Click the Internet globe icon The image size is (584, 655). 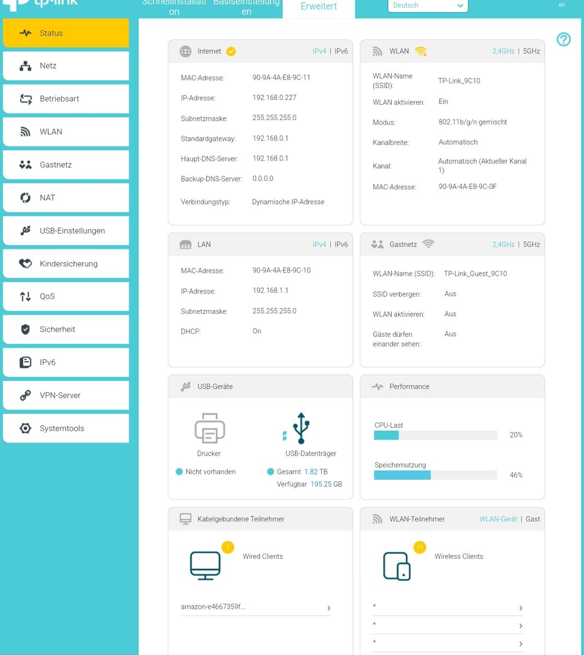(x=186, y=51)
